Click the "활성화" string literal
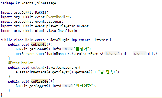This screenshot has height=98, width=162. [81, 49]
